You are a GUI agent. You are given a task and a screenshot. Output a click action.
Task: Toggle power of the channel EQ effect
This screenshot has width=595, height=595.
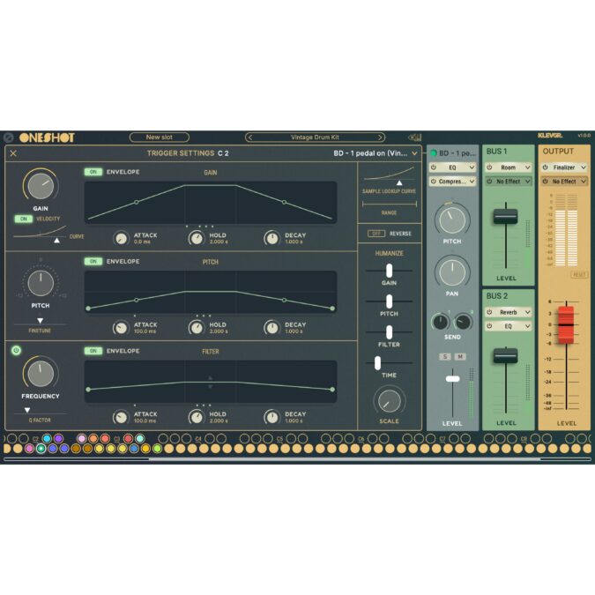coord(434,167)
